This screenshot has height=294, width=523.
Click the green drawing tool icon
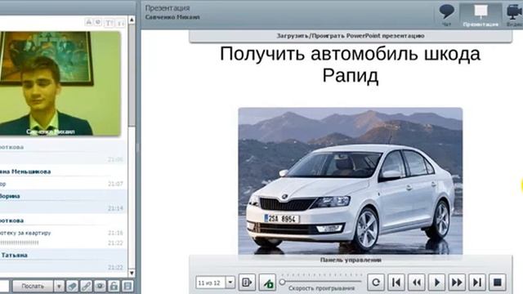tap(267, 283)
